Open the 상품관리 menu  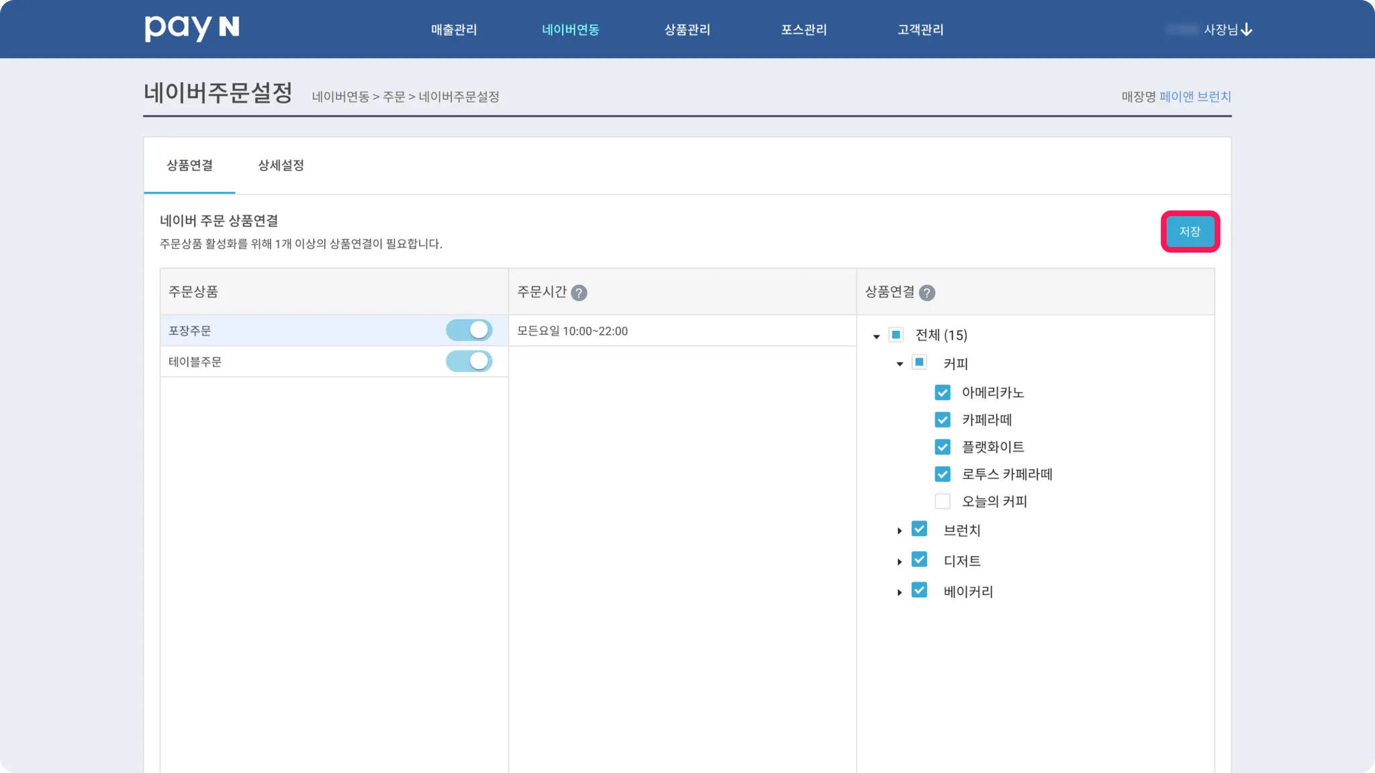point(687,30)
